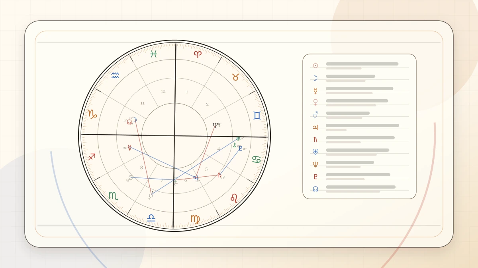Image resolution: width=478 pixels, height=268 pixels.
Task: Click the Uranus symbol in the planet list
Action: pyautogui.click(x=315, y=152)
